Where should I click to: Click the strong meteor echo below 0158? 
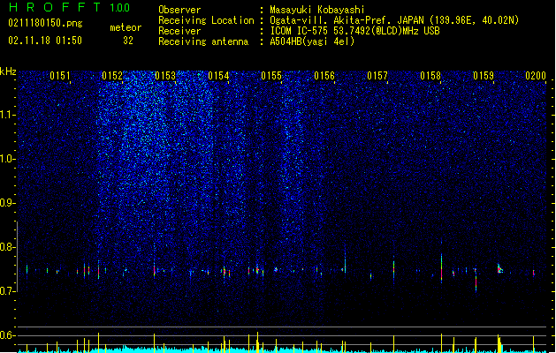(x=441, y=267)
